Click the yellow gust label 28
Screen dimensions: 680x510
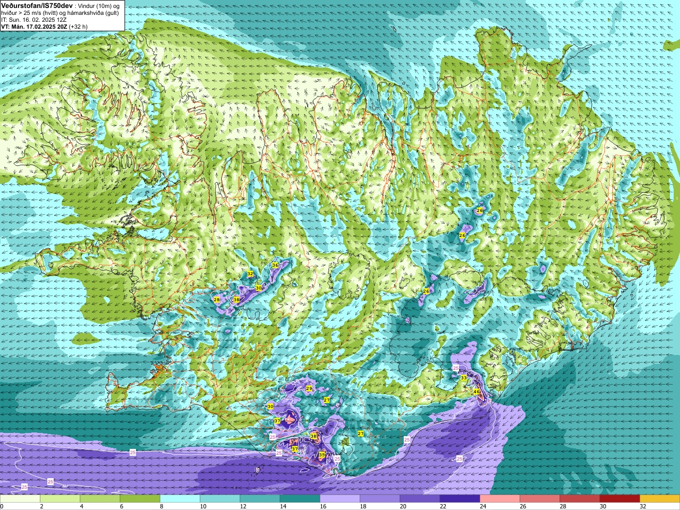tap(217, 300)
